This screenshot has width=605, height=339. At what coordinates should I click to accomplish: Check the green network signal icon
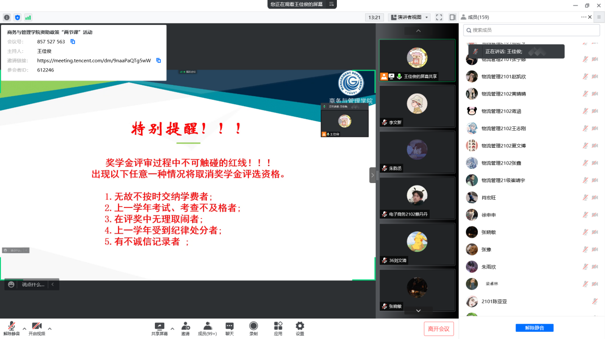28,18
